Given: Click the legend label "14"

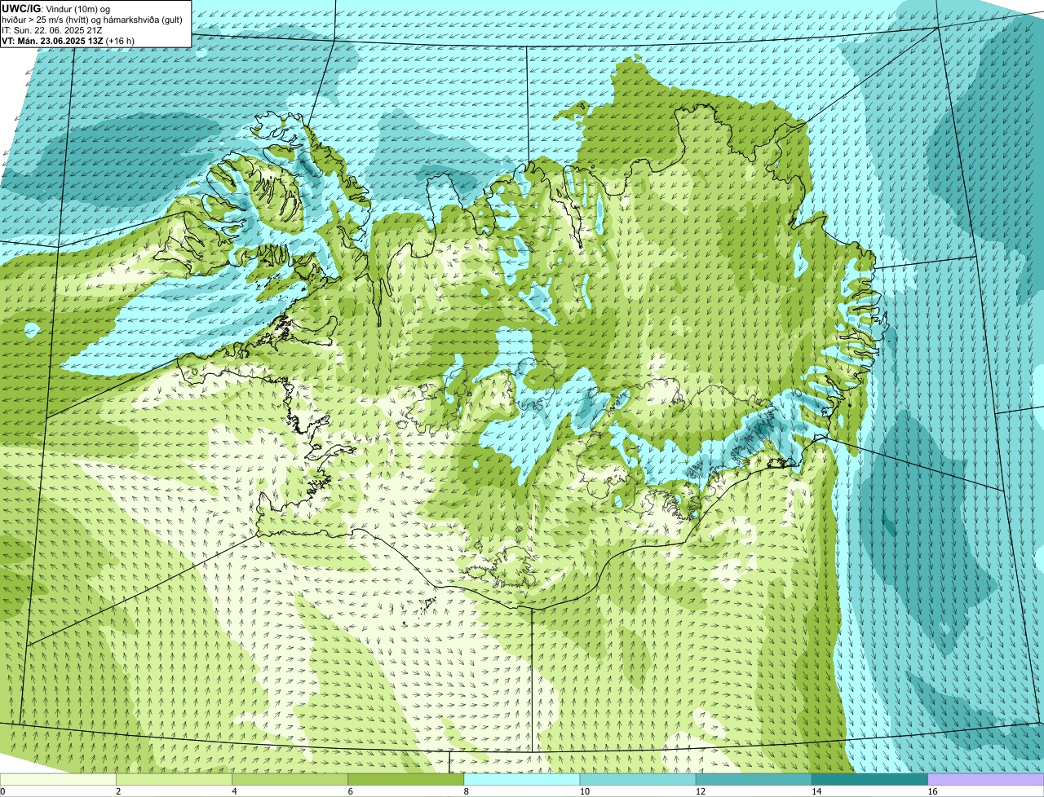Looking at the screenshot, I should click(x=815, y=791).
